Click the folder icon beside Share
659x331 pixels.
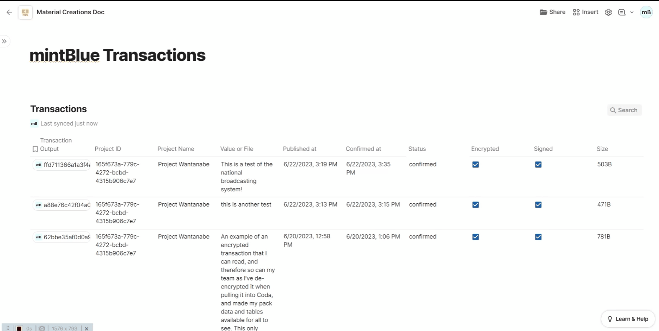(x=544, y=12)
